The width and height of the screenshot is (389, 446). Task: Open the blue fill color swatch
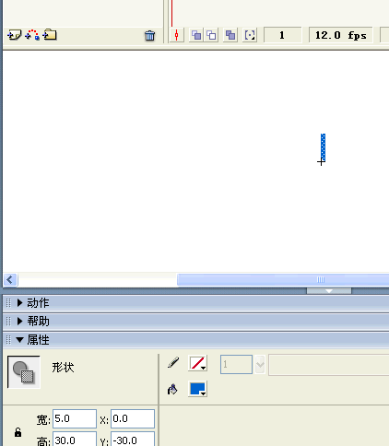pyautogui.click(x=197, y=389)
